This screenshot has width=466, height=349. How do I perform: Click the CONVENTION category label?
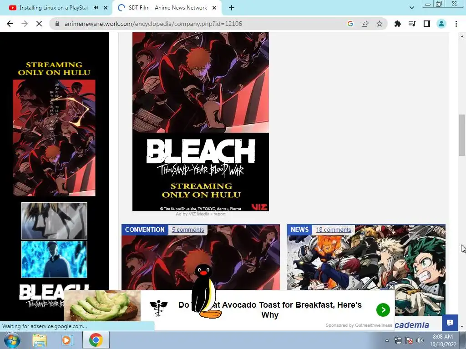[145, 229]
